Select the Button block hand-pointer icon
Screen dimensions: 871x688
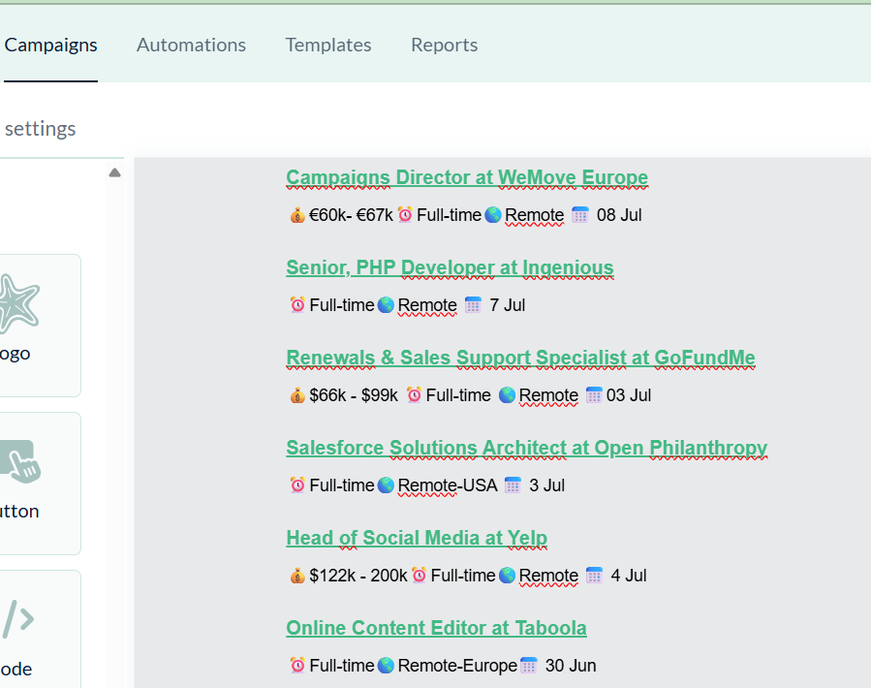click(20, 461)
